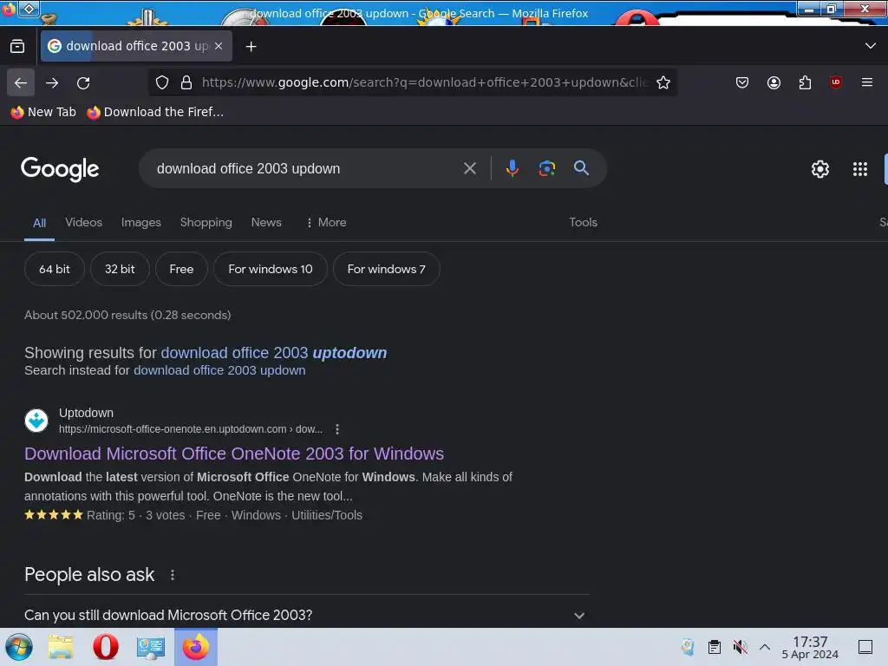Expand 'Can you still download Microsoft Office 2003?'
Image resolution: width=888 pixels, height=666 pixels.
[306, 615]
